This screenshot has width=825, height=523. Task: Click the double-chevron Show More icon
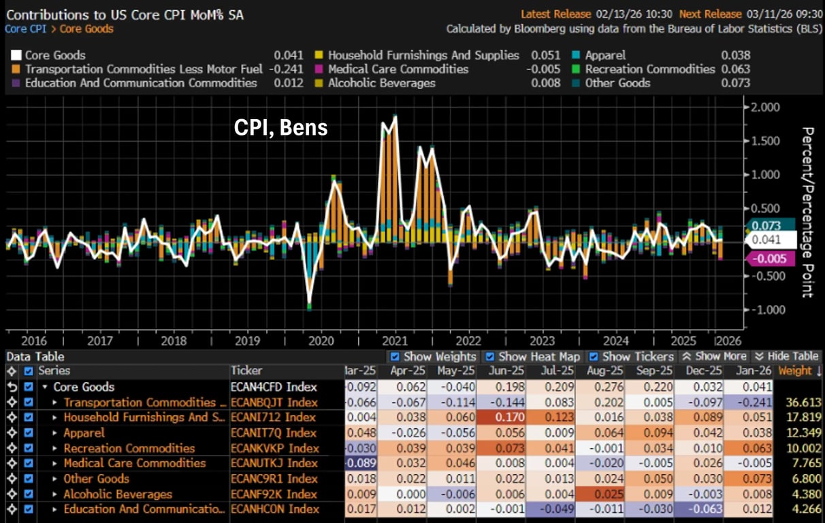[x=686, y=356]
